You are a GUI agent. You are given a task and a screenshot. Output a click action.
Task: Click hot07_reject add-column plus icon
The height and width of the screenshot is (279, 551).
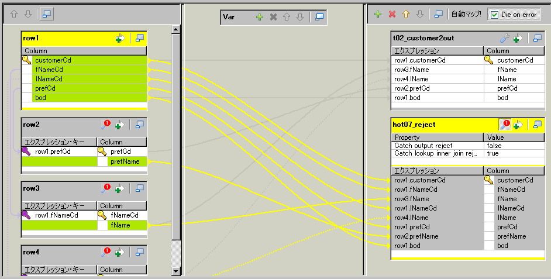coord(518,125)
